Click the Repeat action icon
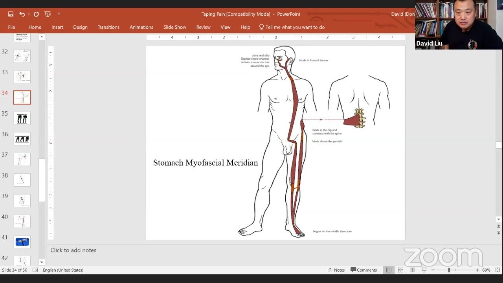 point(36,14)
